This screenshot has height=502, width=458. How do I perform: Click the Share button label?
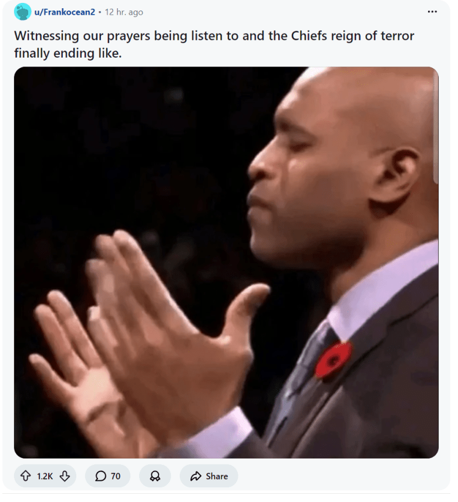[217, 476]
